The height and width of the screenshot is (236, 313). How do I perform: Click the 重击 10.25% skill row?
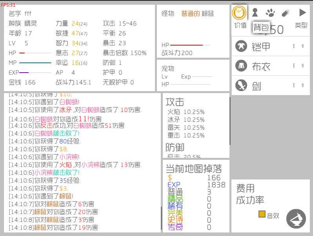pyautogui.click(x=186, y=135)
